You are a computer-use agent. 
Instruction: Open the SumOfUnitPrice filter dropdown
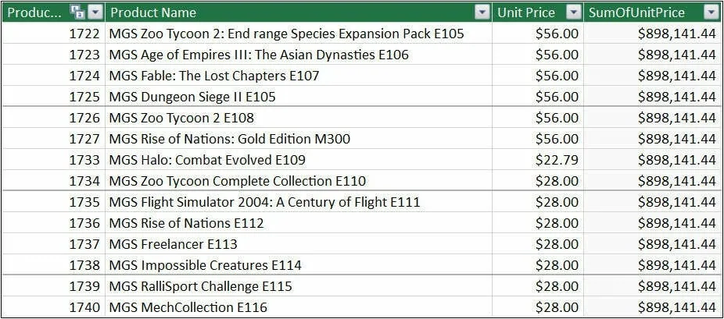pos(711,12)
